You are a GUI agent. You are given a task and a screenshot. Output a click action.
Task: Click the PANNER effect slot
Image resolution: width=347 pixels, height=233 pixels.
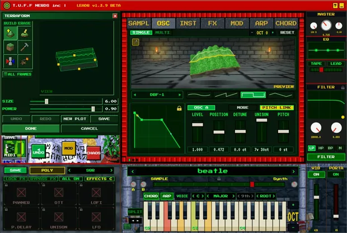tap(21, 194)
